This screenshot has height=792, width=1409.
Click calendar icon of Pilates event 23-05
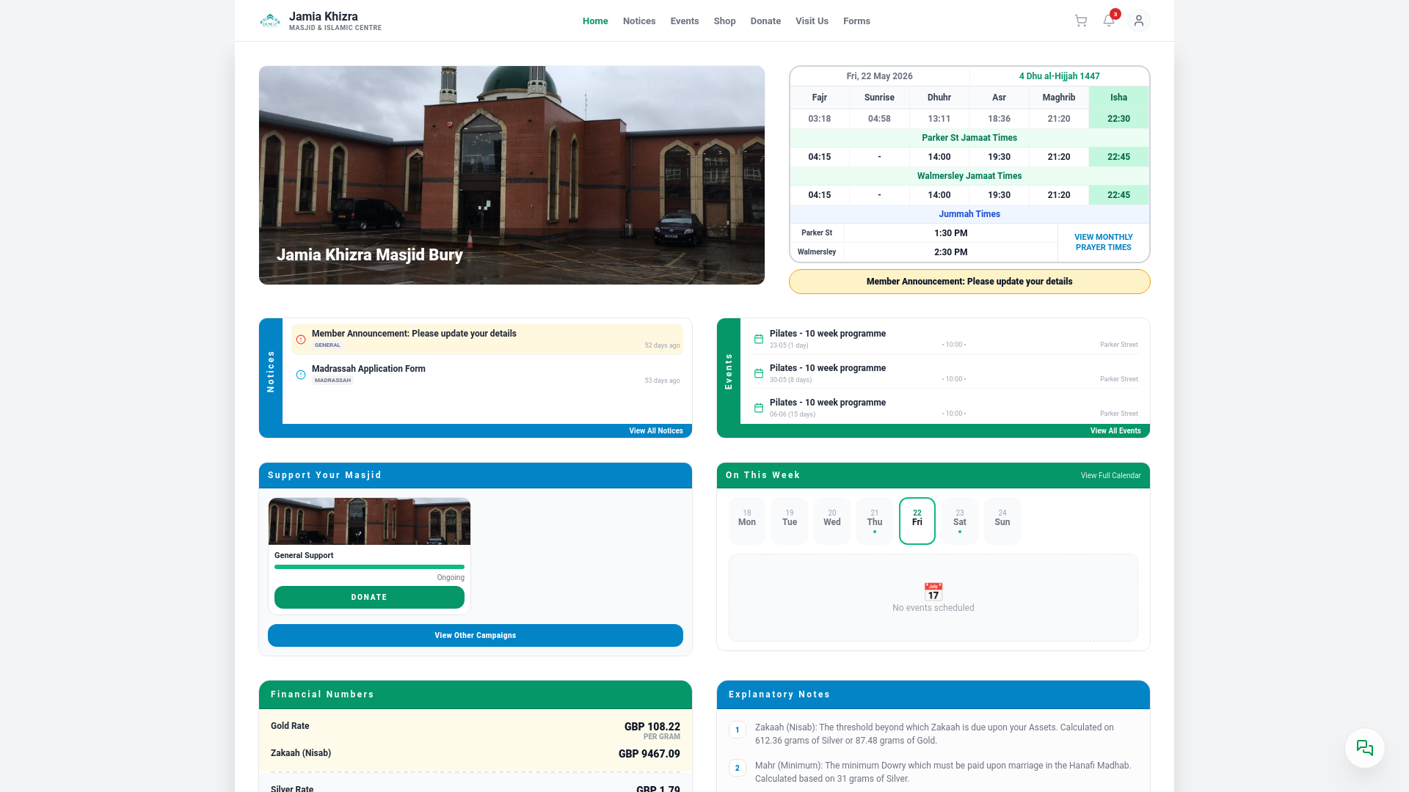click(x=759, y=339)
